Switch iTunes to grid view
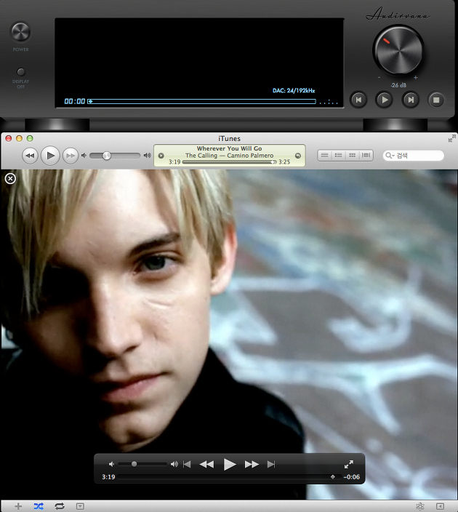The height and width of the screenshot is (512, 458). click(353, 156)
